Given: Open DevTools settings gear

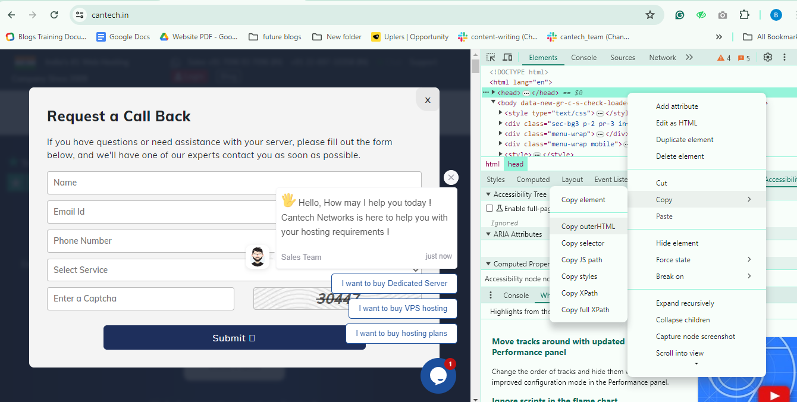Looking at the screenshot, I should tap(768, 58).
